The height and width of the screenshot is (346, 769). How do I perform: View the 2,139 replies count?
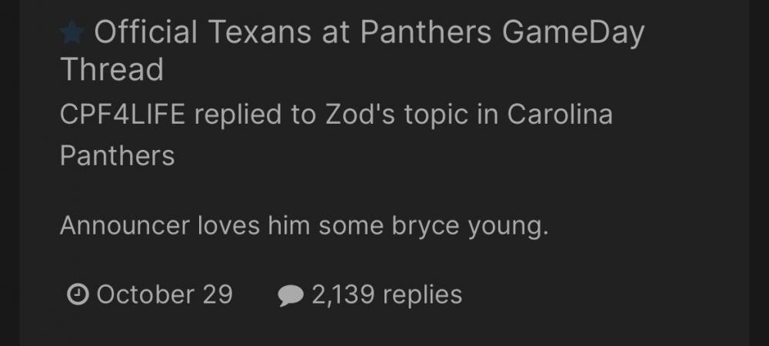pos(387,294)
